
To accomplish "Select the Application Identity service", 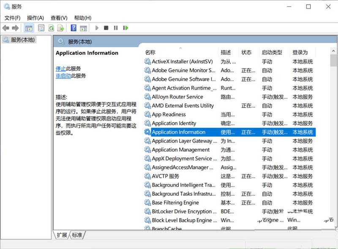I will (x=230, y=123).
